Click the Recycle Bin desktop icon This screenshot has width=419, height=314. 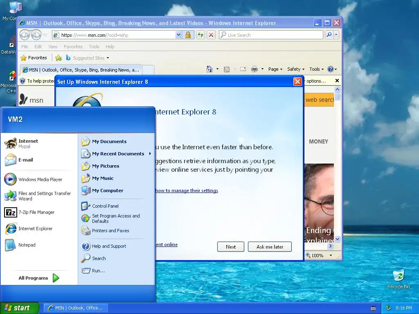click(x=399, y=279)
